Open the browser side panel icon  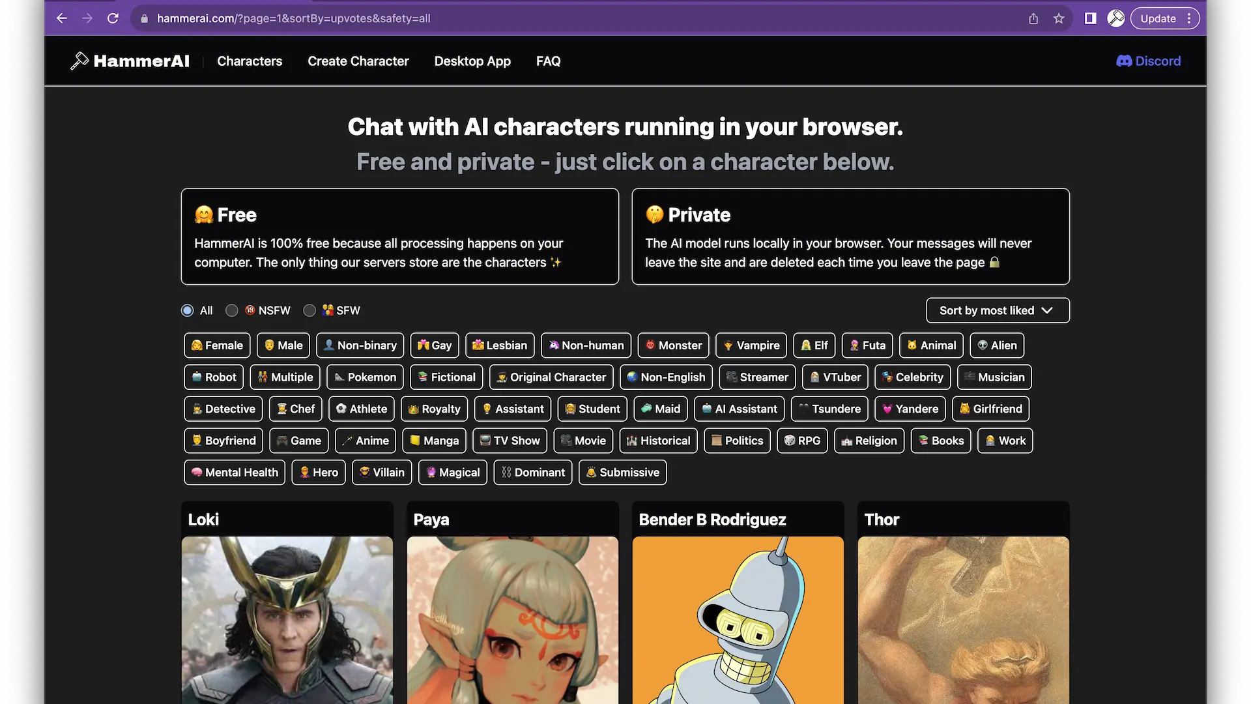point(1090,18)
